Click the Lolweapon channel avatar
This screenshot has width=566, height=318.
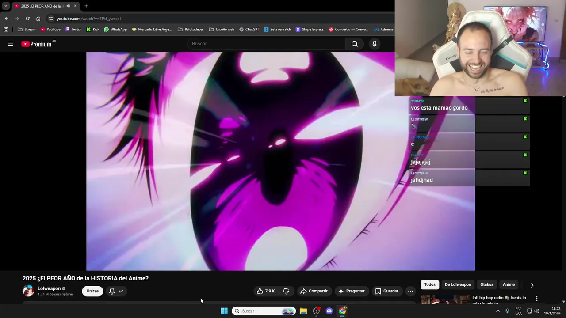[x=28, y=291]
